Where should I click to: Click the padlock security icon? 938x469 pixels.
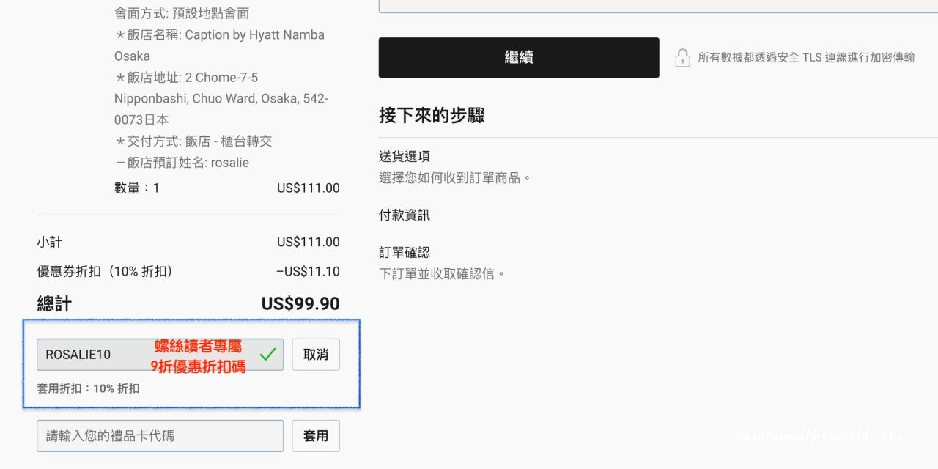682,58
